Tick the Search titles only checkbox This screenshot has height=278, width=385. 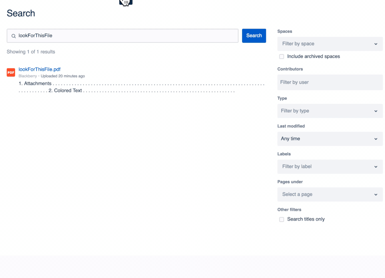point(282,219)
